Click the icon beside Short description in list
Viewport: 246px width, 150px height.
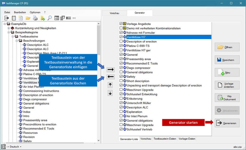(x=125, y=81)
